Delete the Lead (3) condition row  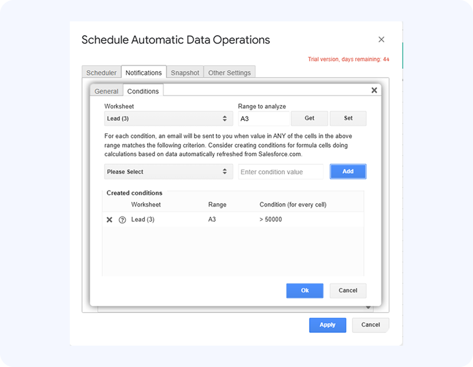click(110, 220)
